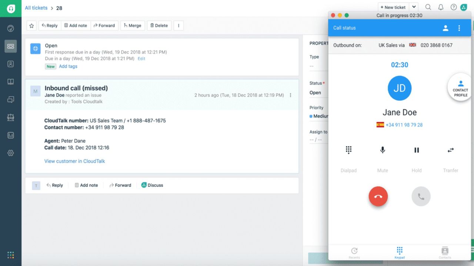The image size is (474, 266).
Task: Click Reply in the ticket toolbar
Action: tap(50, 25)
